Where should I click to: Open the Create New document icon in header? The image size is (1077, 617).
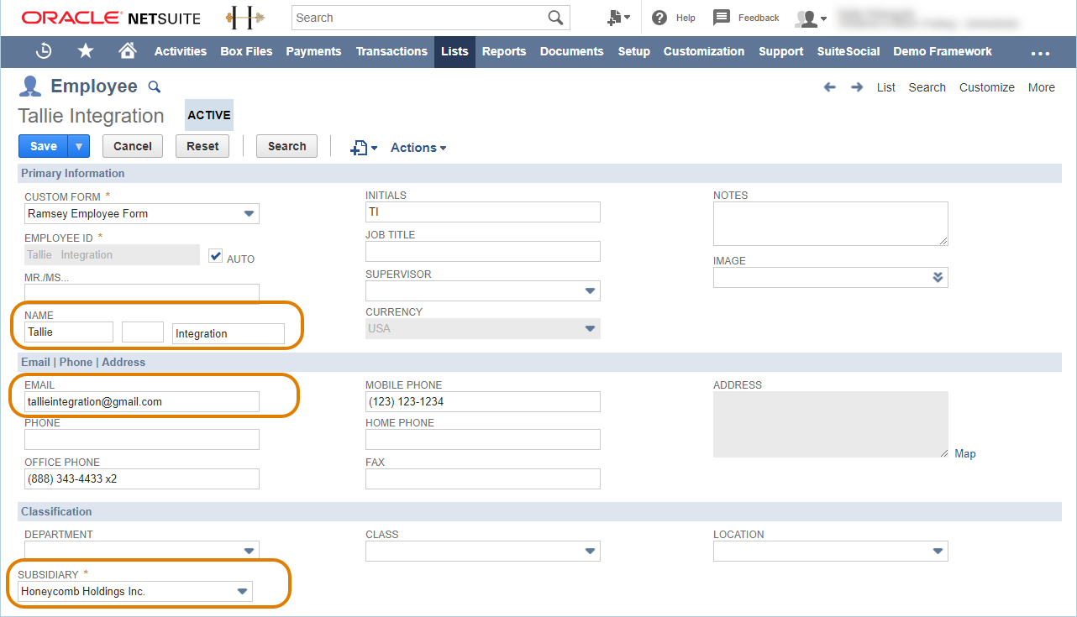(x=618, y=18)
